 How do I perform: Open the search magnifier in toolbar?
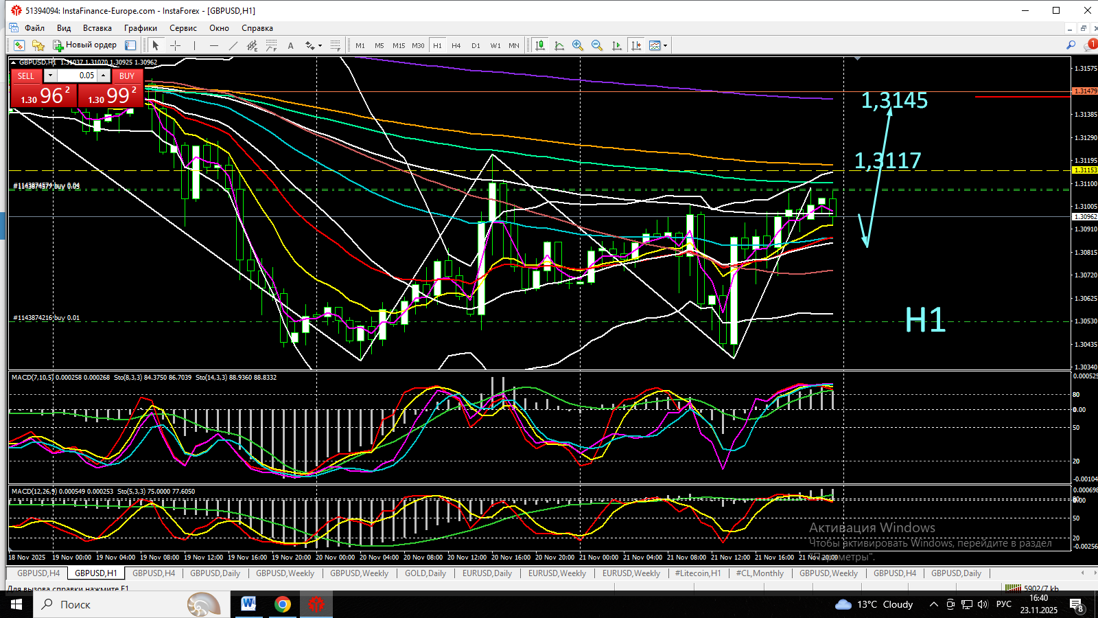[1071, 45]
